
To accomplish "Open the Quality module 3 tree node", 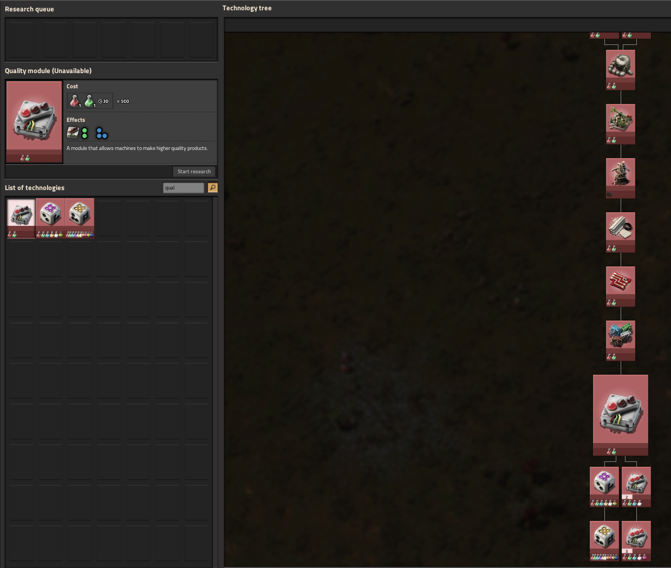I will (636, 541).
